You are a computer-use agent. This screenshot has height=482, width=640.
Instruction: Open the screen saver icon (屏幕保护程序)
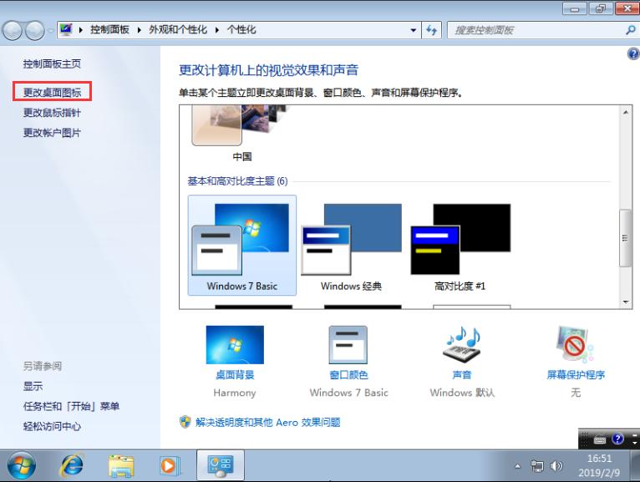[575, 344]
